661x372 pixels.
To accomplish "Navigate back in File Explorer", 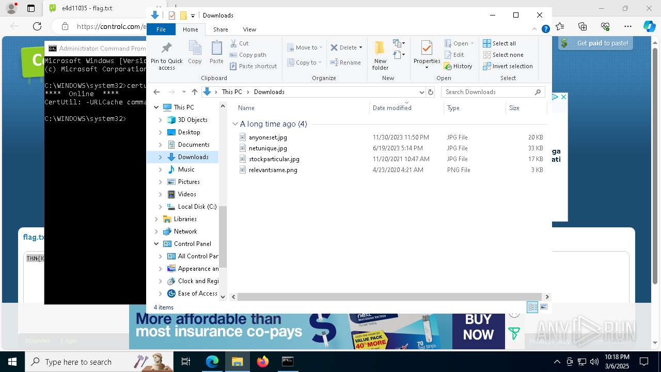I will coord(156,92).
